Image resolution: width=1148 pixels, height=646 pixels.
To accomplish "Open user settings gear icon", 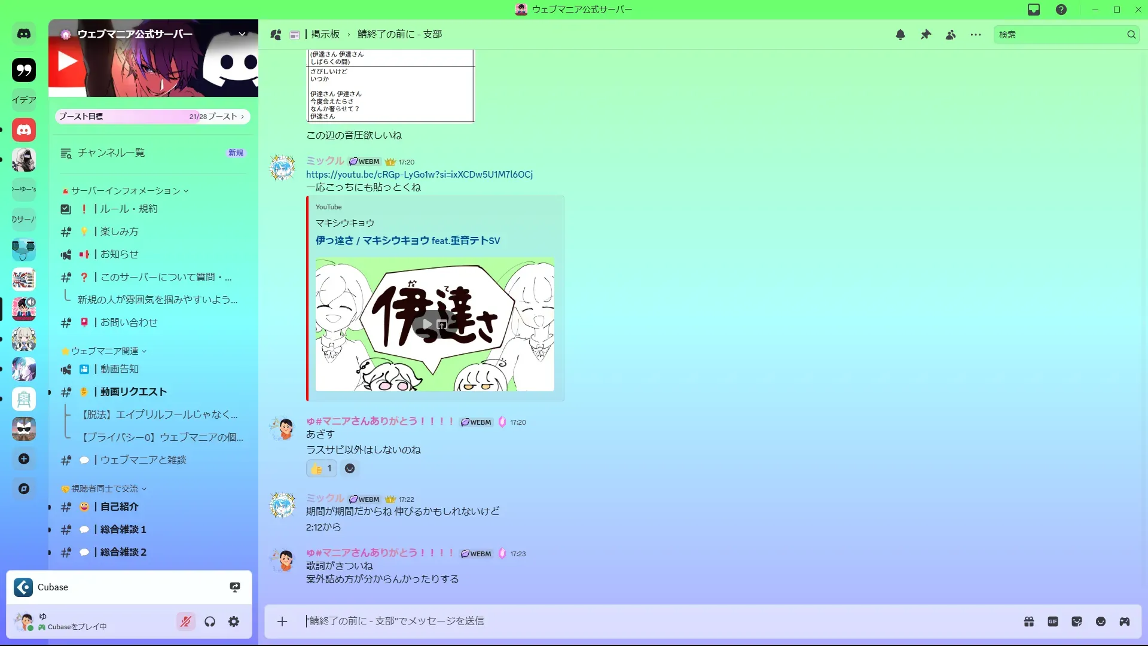I will pos(234,621).
